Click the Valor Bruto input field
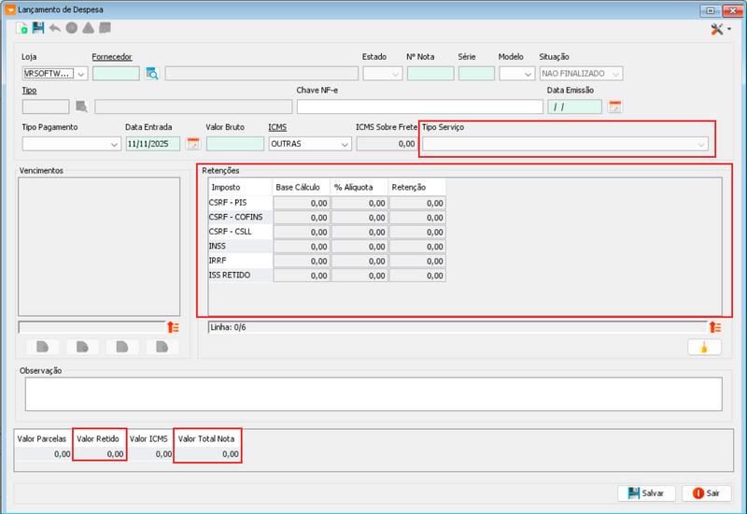This screenshot has width=747, height=514. [234, 144]
